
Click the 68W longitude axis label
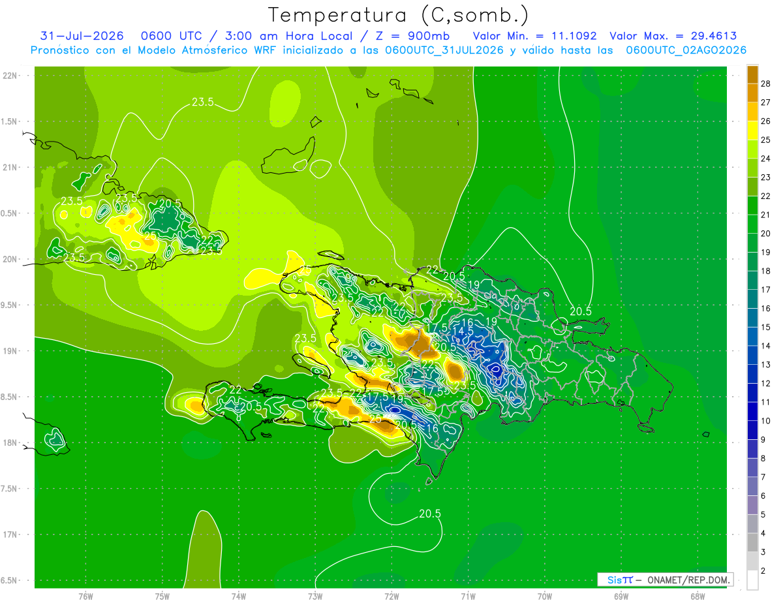click(x=697, y=597)
